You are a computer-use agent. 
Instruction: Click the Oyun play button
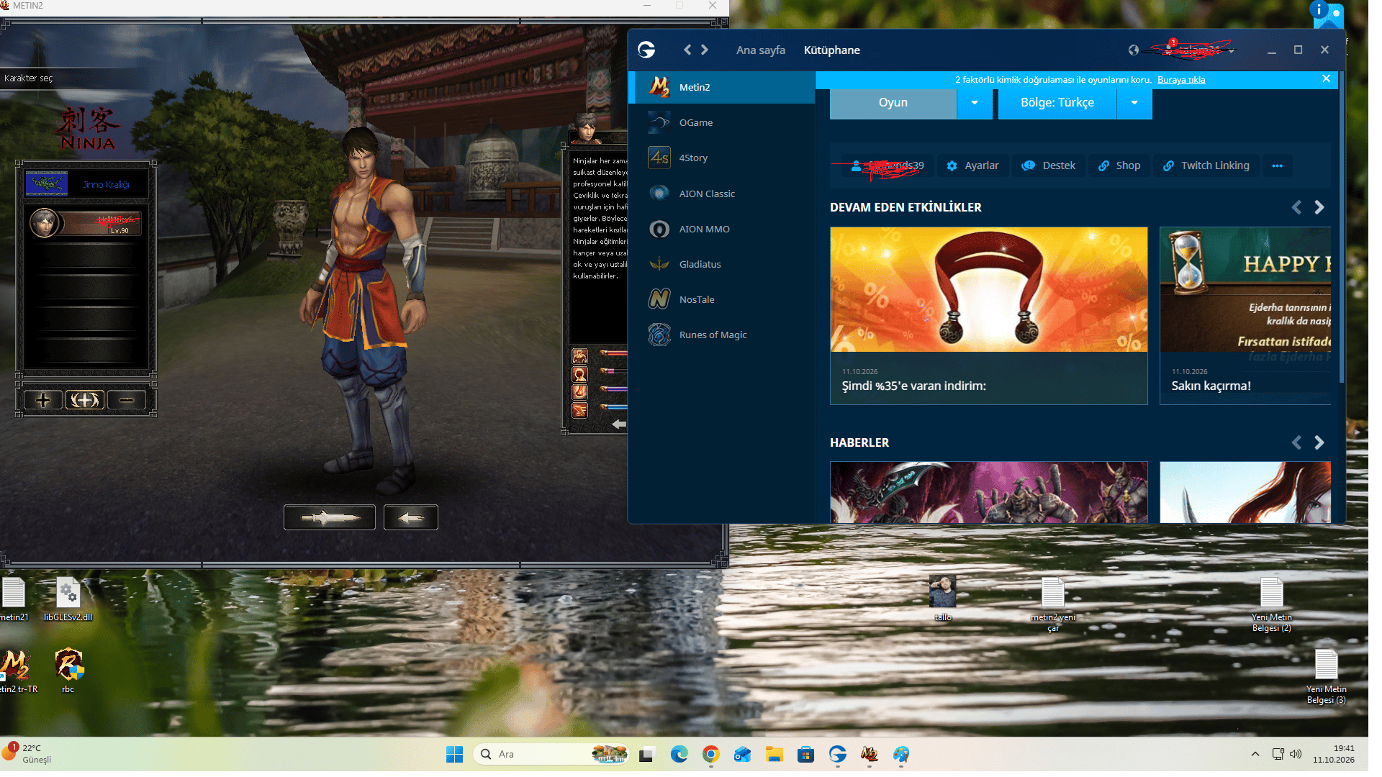point(893,103)
